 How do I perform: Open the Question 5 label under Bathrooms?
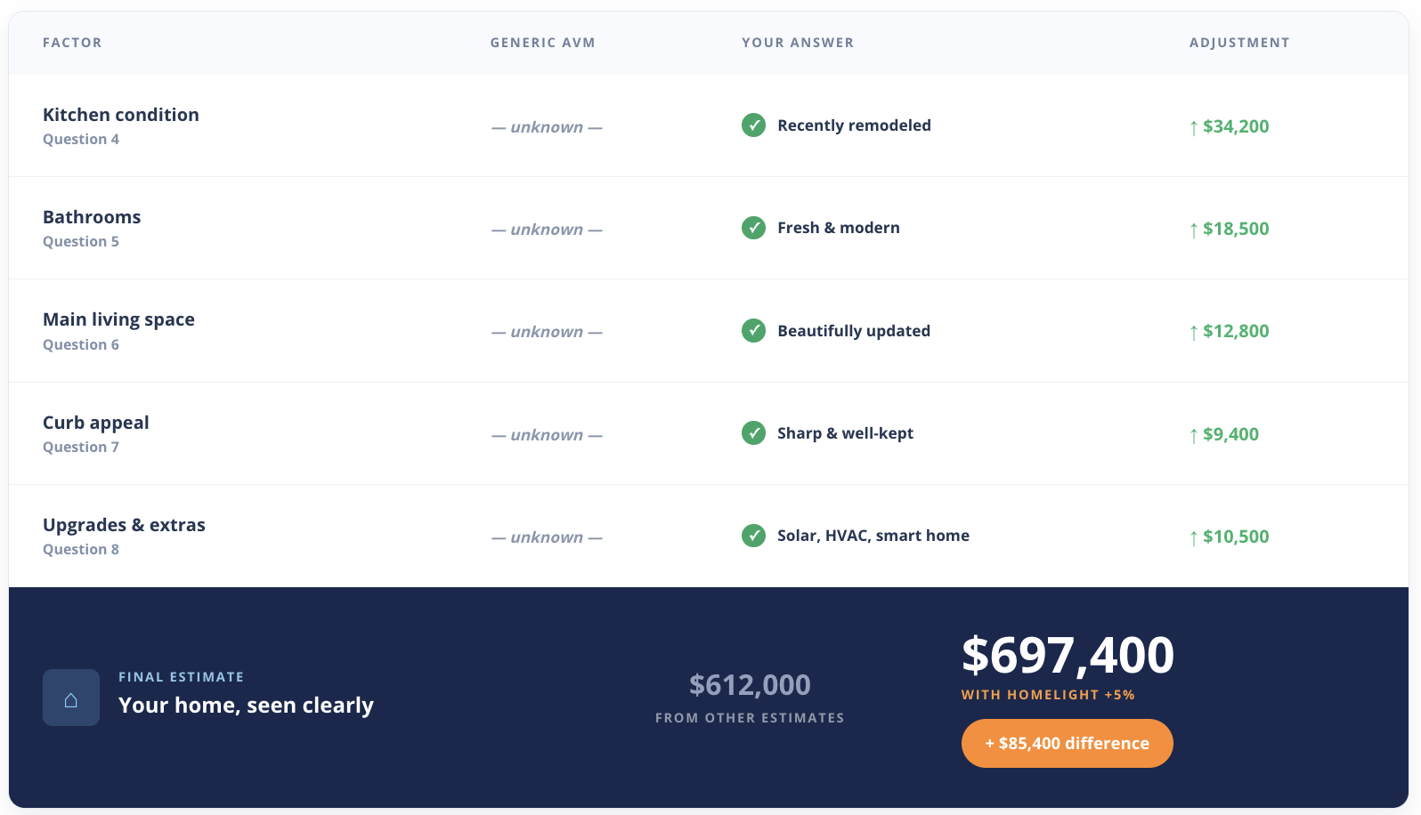coord(81,241)
